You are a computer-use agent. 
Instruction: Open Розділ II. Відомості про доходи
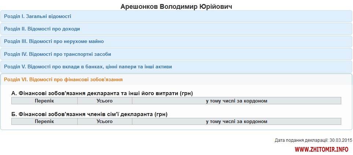pyautogui.click(x=42, y=29)
